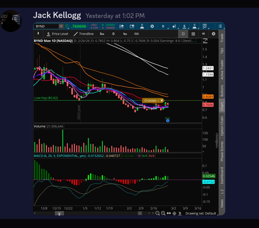
Task: Click the earnings question mark marker
Action: pyautogui.click(x=168, y=120)
